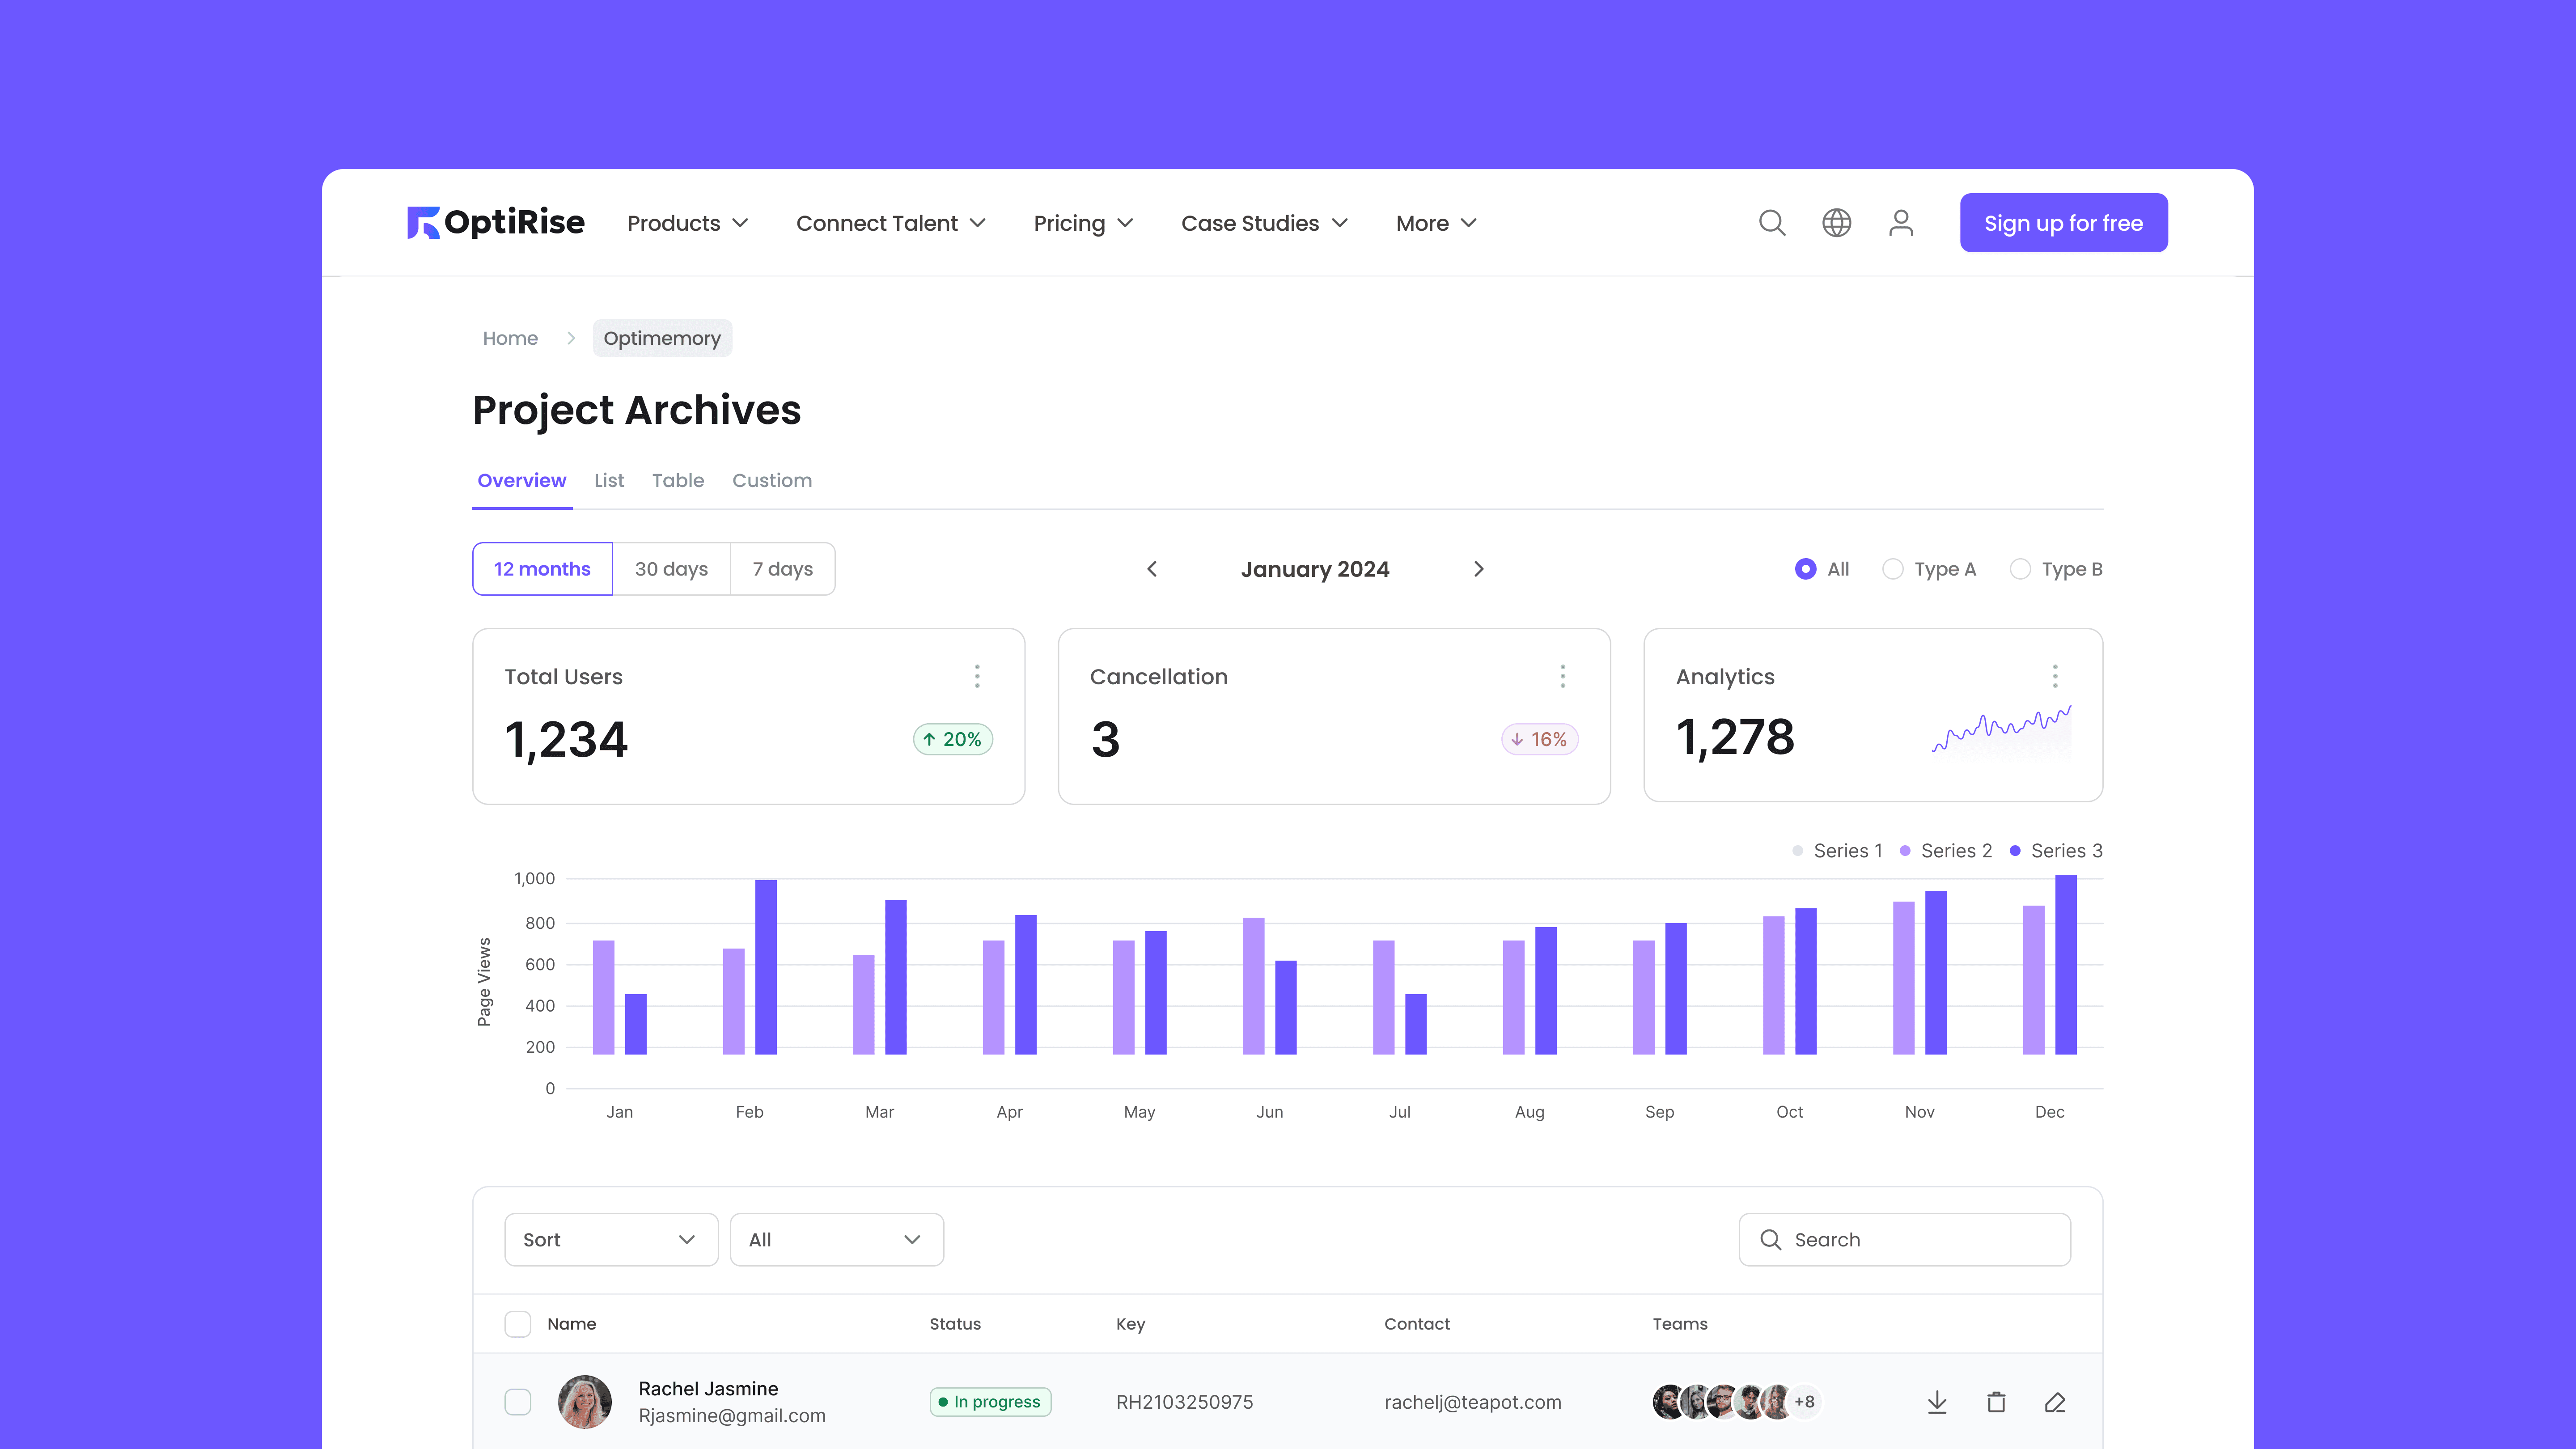Go to previous month arrow

pos(1152,569)
